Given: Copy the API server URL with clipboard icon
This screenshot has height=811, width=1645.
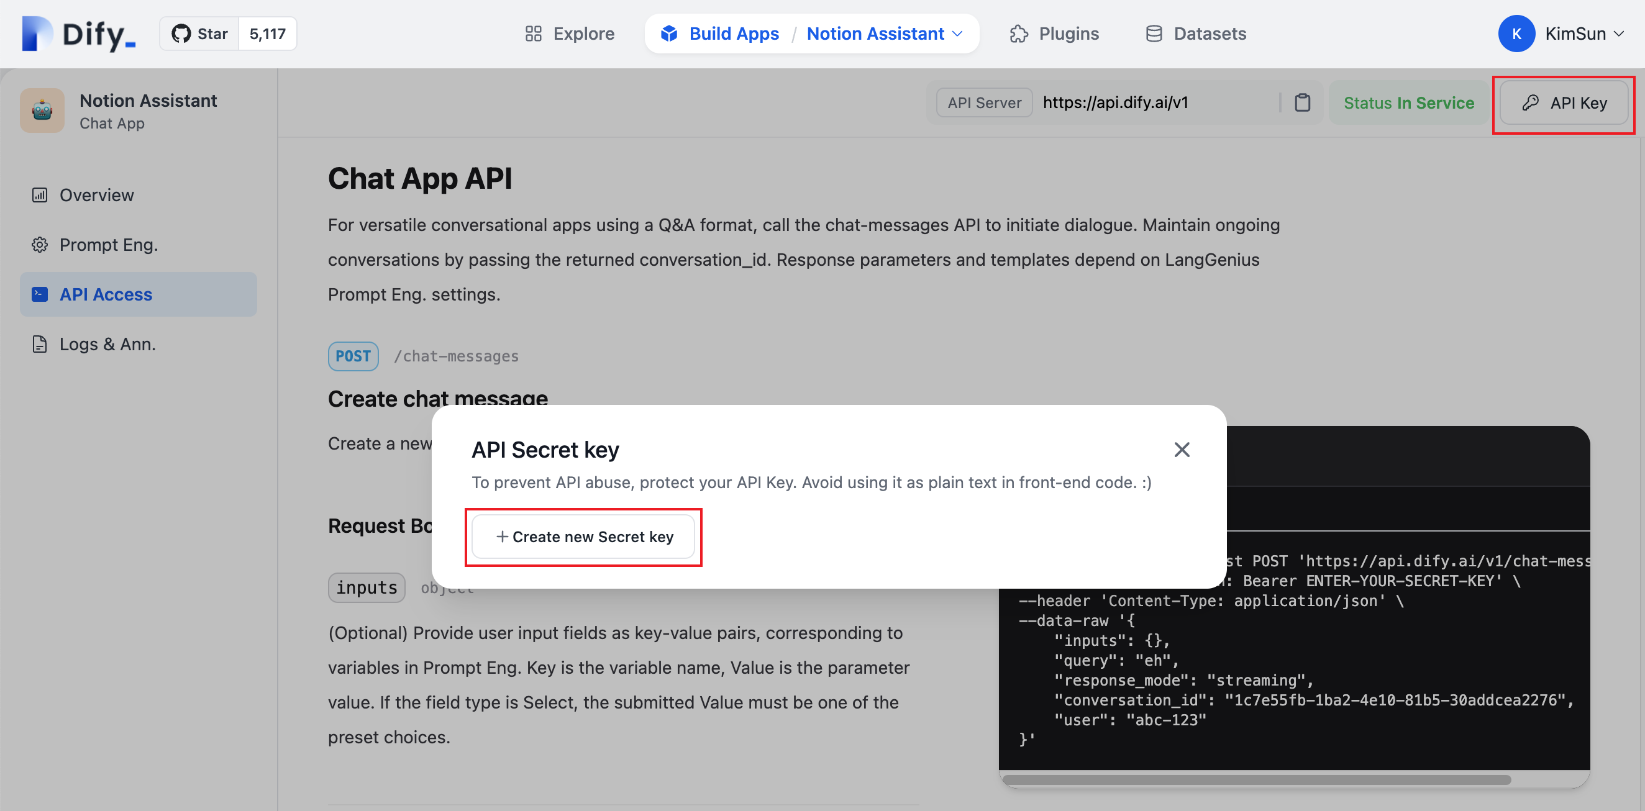Looking at the screenshot, I should (1302, 103).
